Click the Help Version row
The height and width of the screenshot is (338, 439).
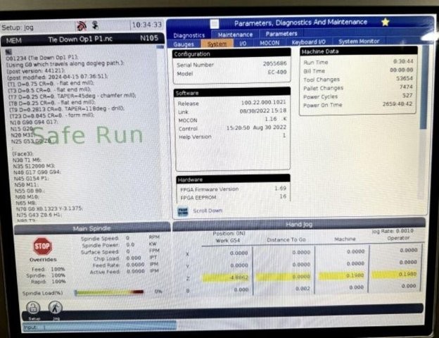pos(232,137)
